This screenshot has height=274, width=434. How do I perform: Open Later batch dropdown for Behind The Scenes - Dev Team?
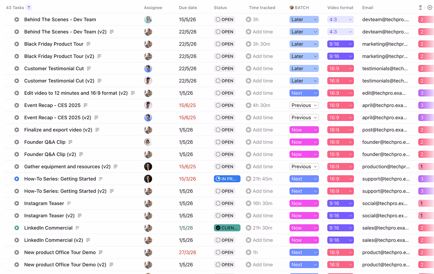(x=304, y=20)
